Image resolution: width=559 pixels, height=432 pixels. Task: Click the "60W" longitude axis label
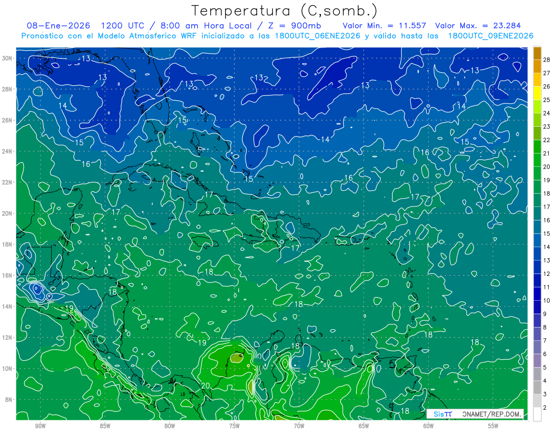(x=429, y=426)
